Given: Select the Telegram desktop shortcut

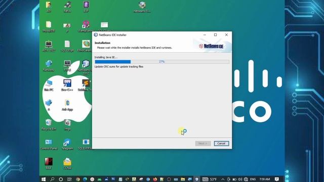Looking at the screenshot, I should (67, 144).
